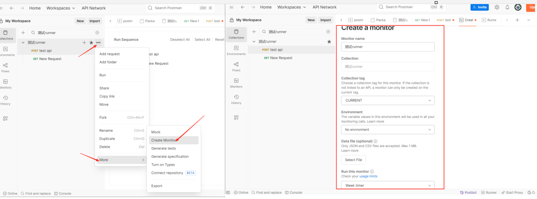Unstar the collection in the monitor window
The image size is (537, 199).
coord(329,42)
